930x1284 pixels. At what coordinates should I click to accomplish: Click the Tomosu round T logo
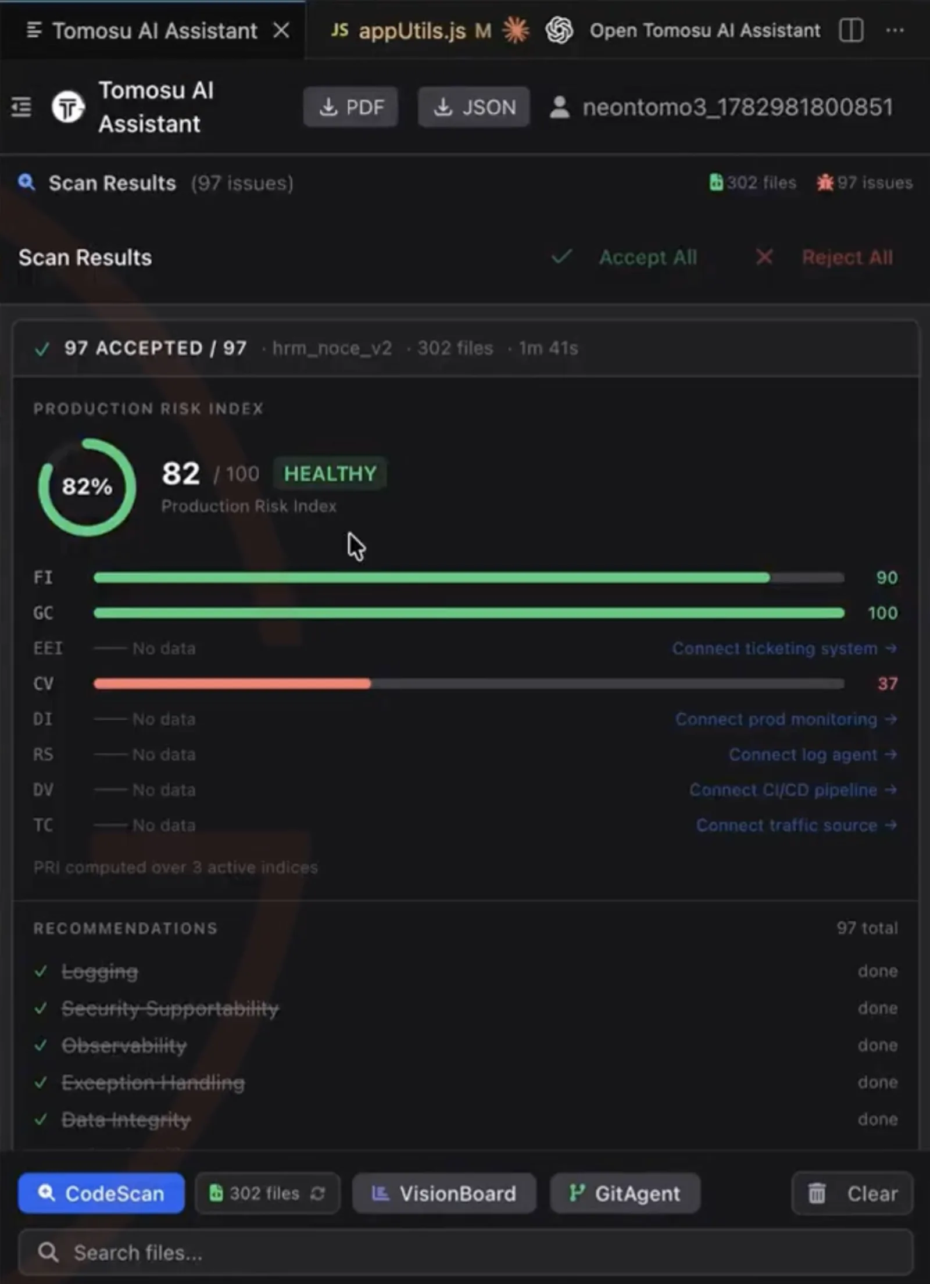coord(68,107)
